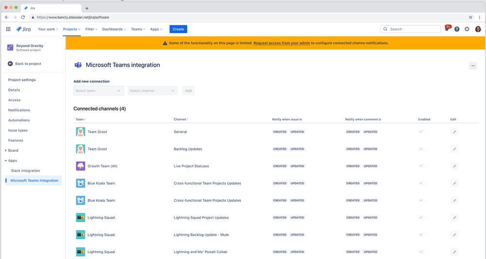
Task: Expand the Projects menu
Action: (x=72, y=29)
